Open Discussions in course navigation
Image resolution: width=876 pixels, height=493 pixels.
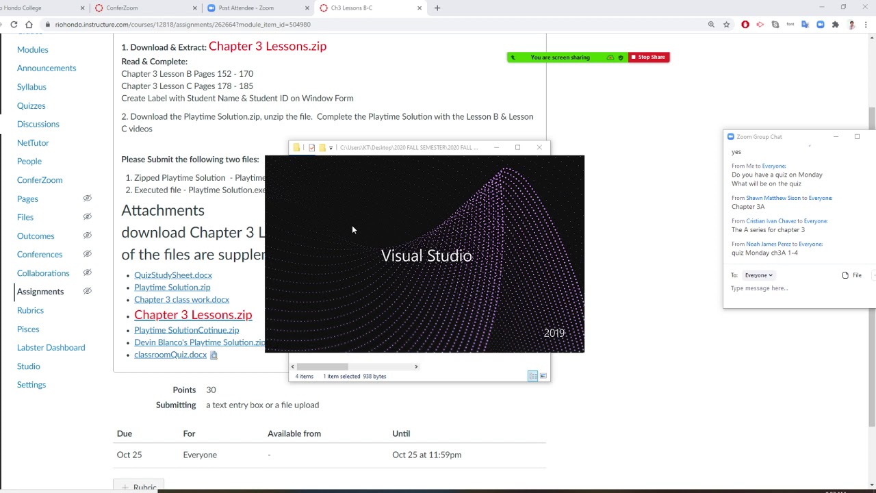click(38, 124)
